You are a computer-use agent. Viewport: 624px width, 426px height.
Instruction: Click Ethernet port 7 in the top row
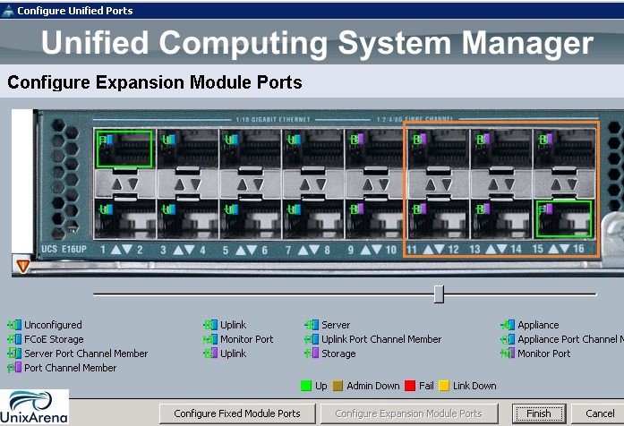tap(312, 149)
